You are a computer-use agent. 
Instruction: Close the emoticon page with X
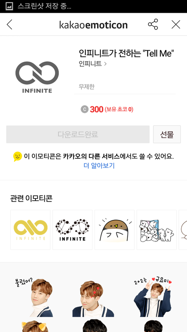coord(176,25)
